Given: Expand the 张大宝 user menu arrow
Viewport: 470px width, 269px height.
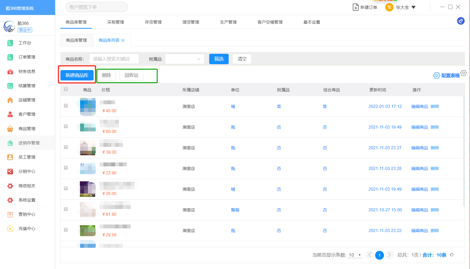Looking at the screenshot, I should coord(413,8).
